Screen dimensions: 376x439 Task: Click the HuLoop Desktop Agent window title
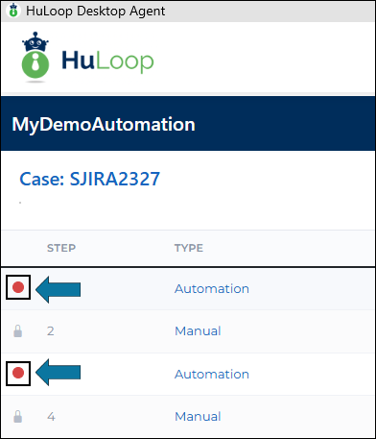click(96, 11)
